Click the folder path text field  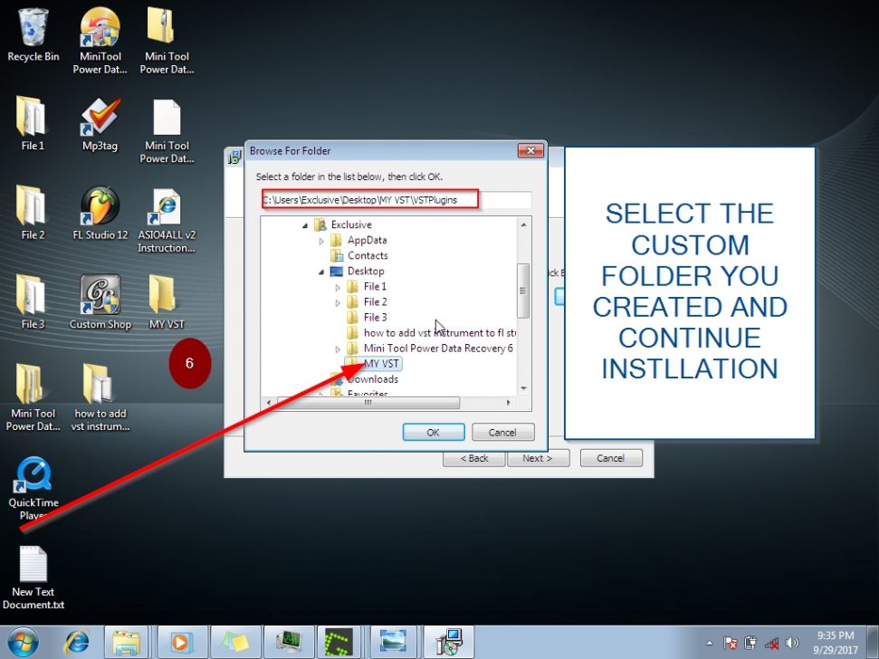[x=397, y=199]
